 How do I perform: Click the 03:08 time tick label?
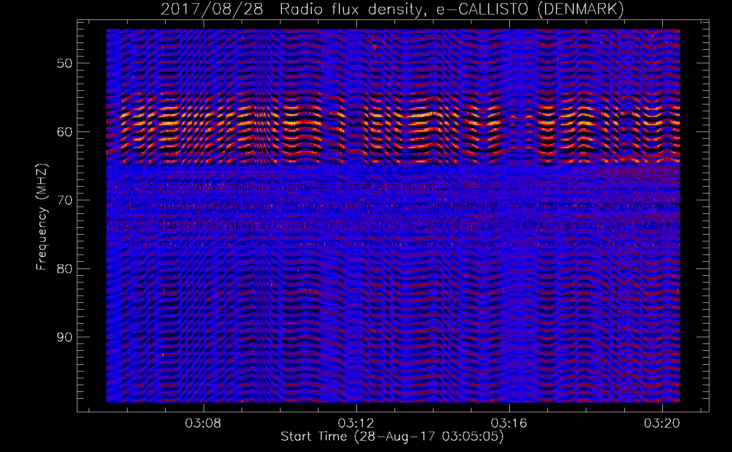coord(204,424)
